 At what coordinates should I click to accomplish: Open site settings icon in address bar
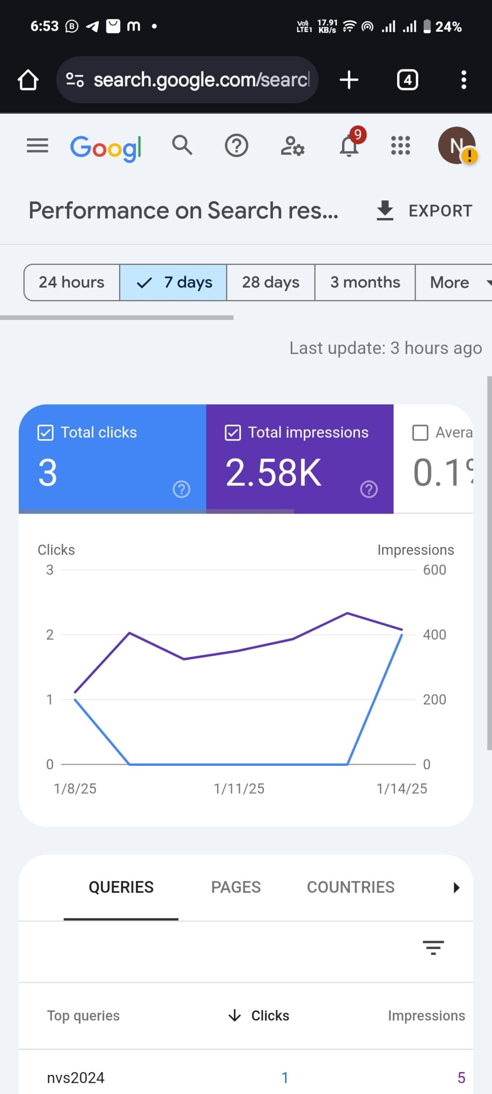(75, 80)
